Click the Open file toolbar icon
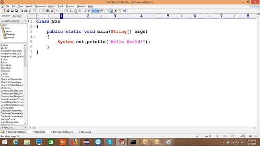 [8, 11]
